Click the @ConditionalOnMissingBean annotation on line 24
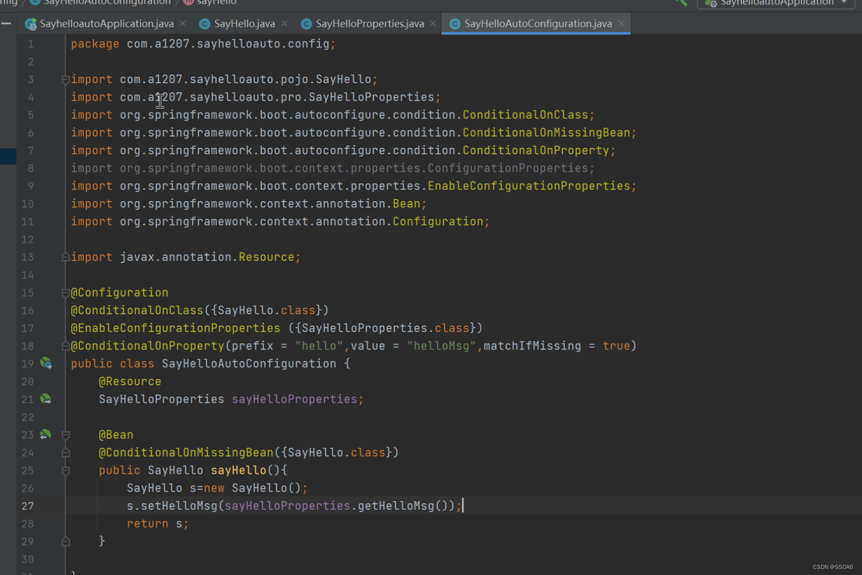862x575 pixels. pos(186,453)
